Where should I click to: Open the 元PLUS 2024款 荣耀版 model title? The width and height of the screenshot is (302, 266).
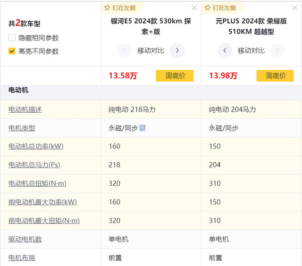[x=251, y=26]
